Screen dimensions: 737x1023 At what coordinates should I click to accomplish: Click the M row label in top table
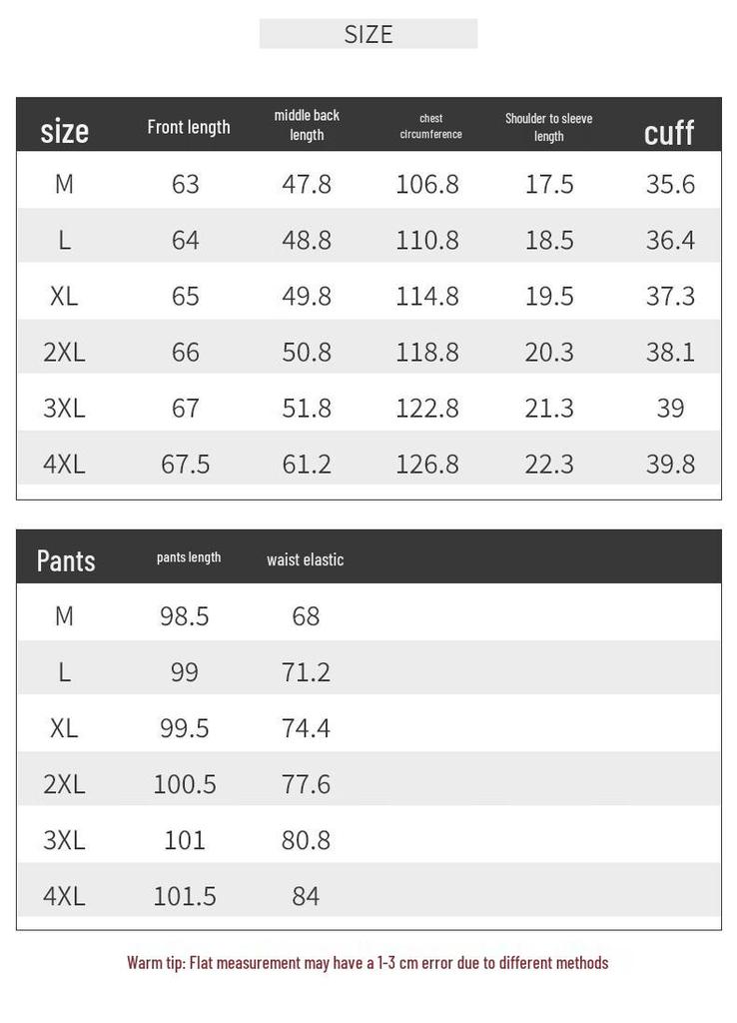pyautogui.click(x=64, y=184)
